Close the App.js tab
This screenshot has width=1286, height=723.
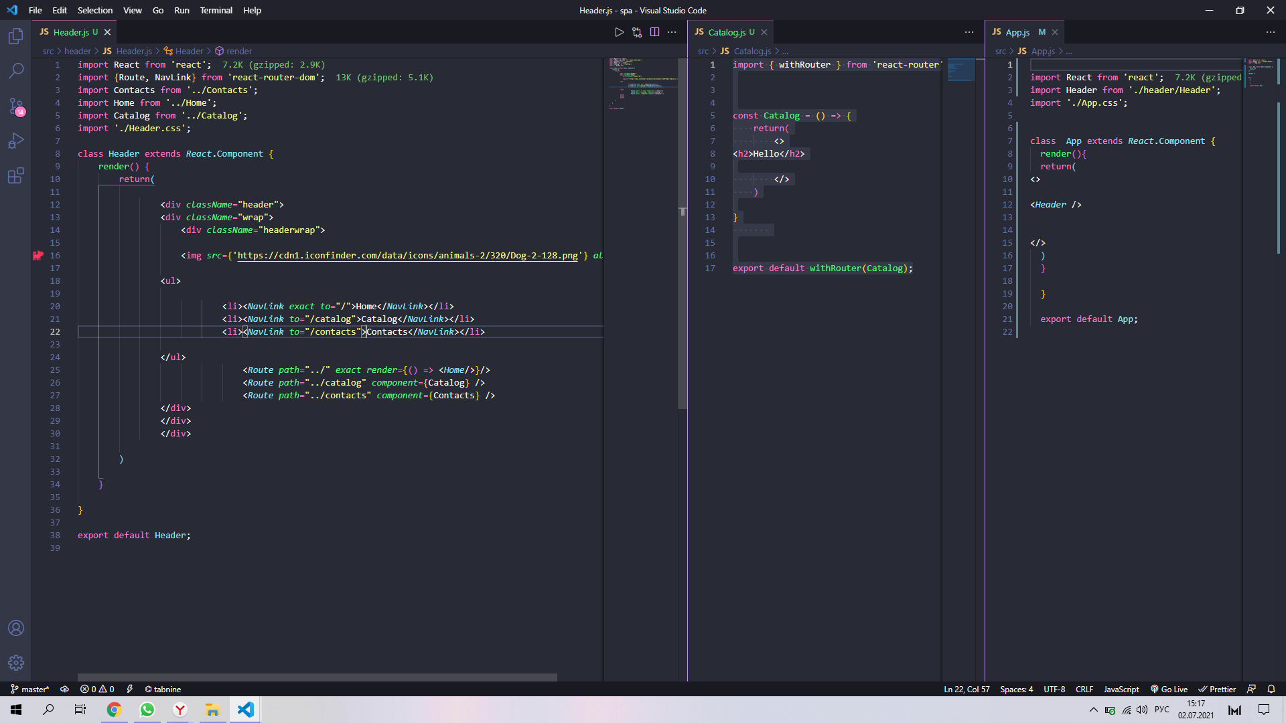[1055, 32]
